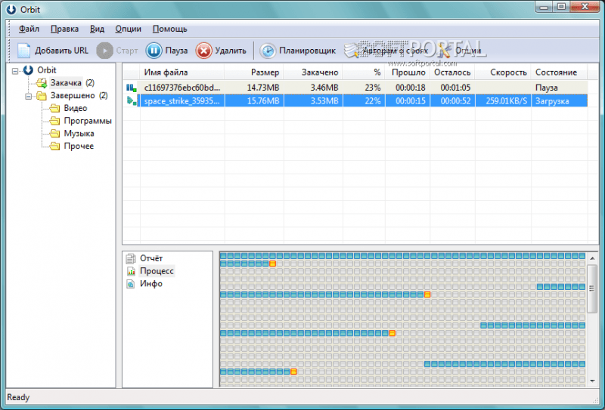Open the Помощь menu
The height and width of the screenshot is (410, 605).
(x=169, y=29)
